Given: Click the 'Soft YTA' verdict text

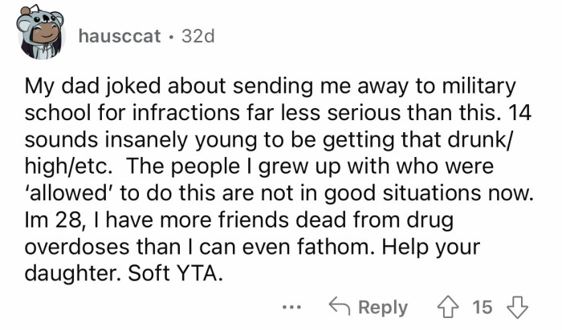Looking at the screenshot, I should (178, 273).
